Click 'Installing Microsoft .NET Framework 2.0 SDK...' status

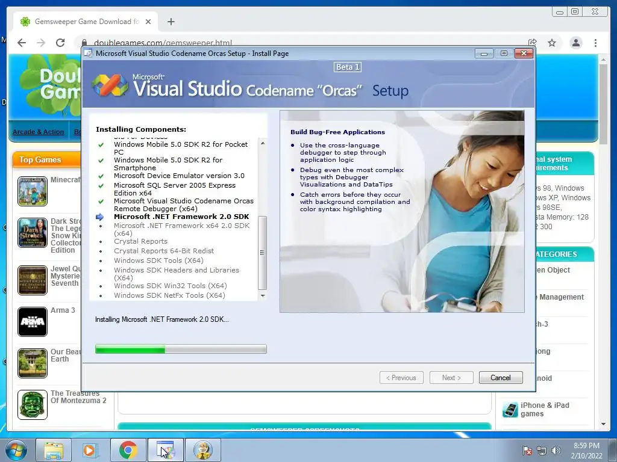pyautogui.click(x=161, y=319)
